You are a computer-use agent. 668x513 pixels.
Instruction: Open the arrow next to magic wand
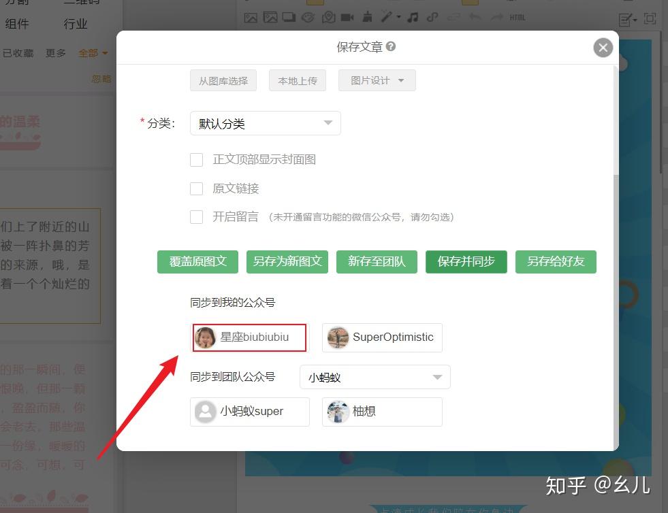pyautogui.click(x=399, y=18)
